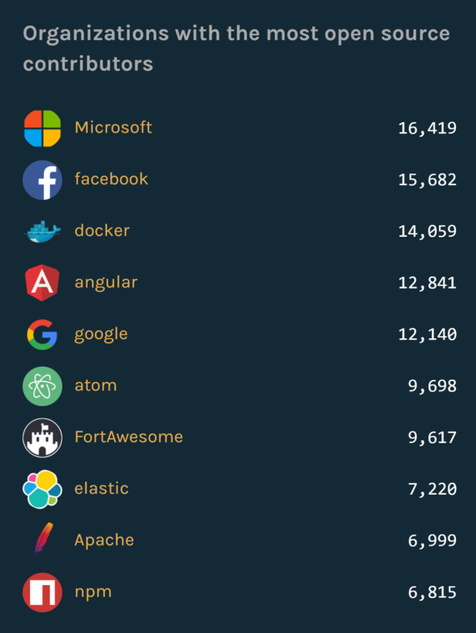Image resolution: width=476 pixels, height=633 pixels.
Task: Open the elastic organization link
Action: coord(101,489)
